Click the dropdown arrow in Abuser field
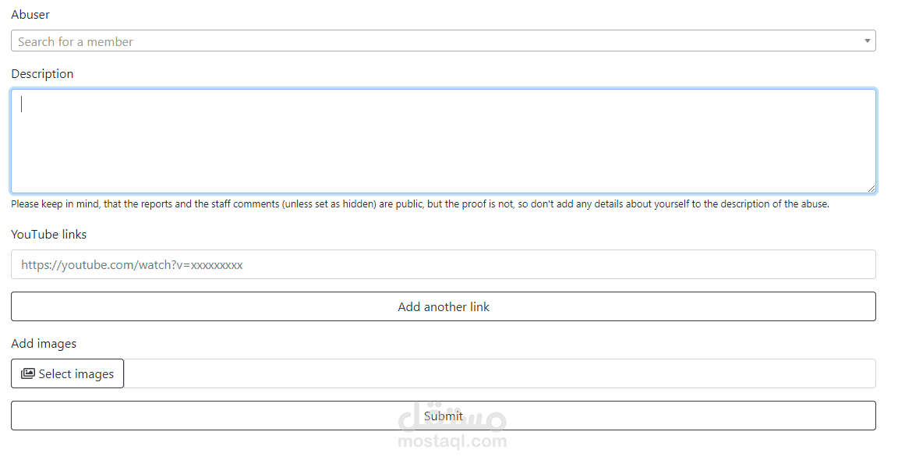905x460 pixels. pos(867,41)
